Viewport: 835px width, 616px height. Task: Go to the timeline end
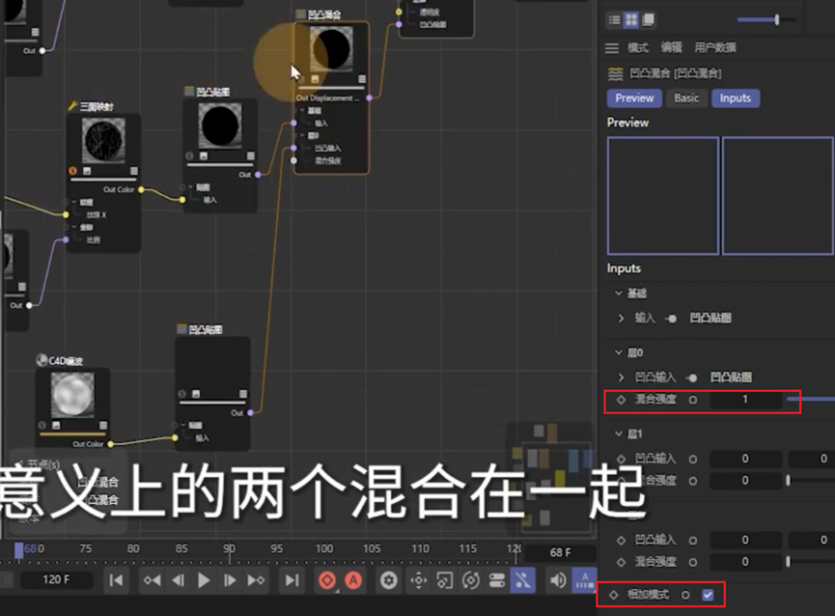coord(291,580)
